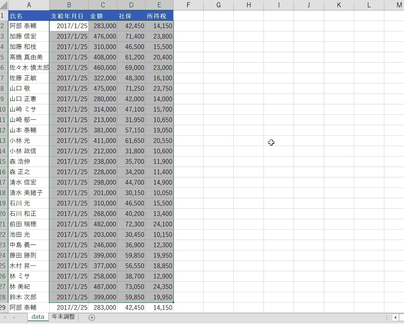Click the previous sheet navigation arrow
Screen dimensions: 404x324
(x=5, y=317)
